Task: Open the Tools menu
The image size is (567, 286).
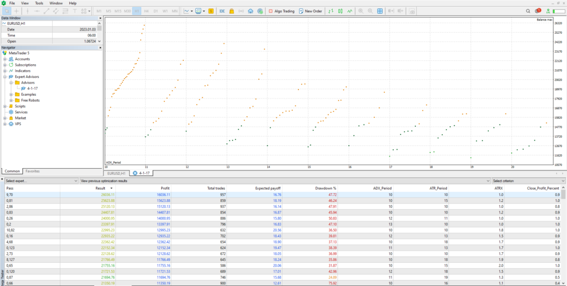Action: click(39, 3)
